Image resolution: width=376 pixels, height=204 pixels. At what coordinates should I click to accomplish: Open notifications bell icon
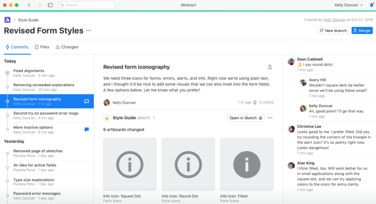(x=372, y=5)
